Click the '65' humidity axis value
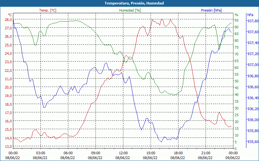The width and height of the screenshot is (259, 161). 237,61
